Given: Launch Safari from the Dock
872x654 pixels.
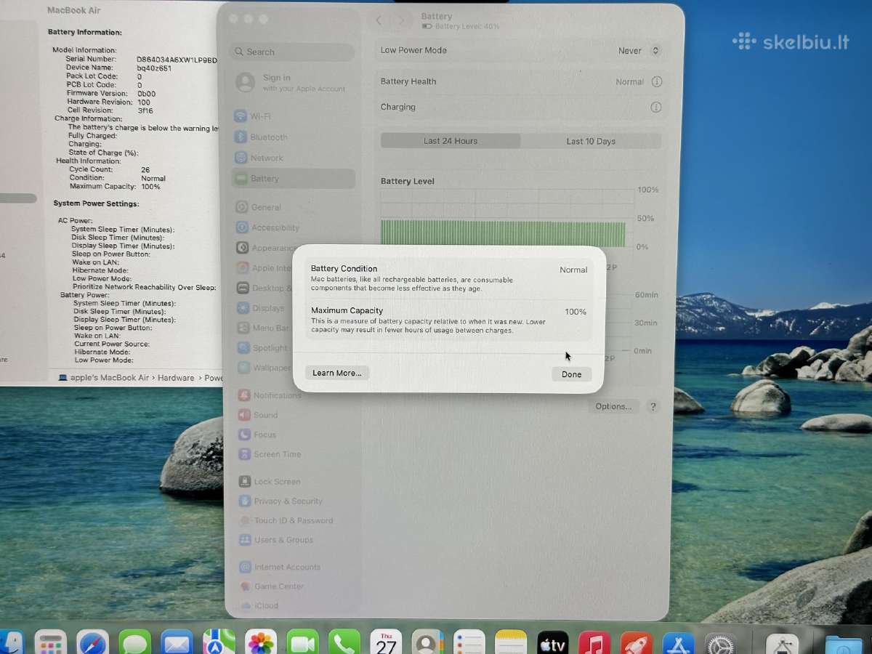Looking at the screenshot, I should pos(93,644).
